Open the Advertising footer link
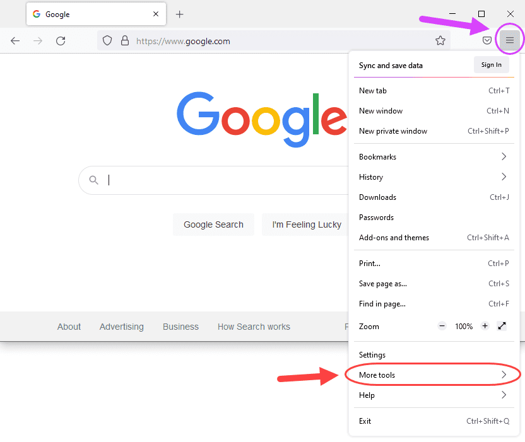The width and height of the screenshot is (525, 442). tap(122, 327)
